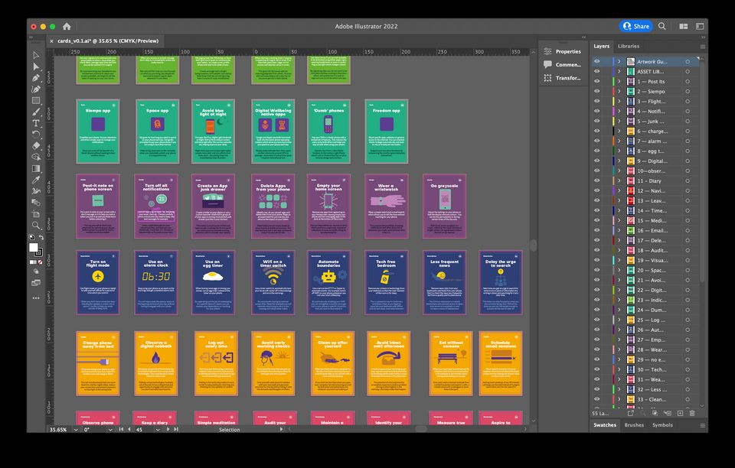
Task: Hide the Artwork Gu... layer
Action: tap(596, 61)
